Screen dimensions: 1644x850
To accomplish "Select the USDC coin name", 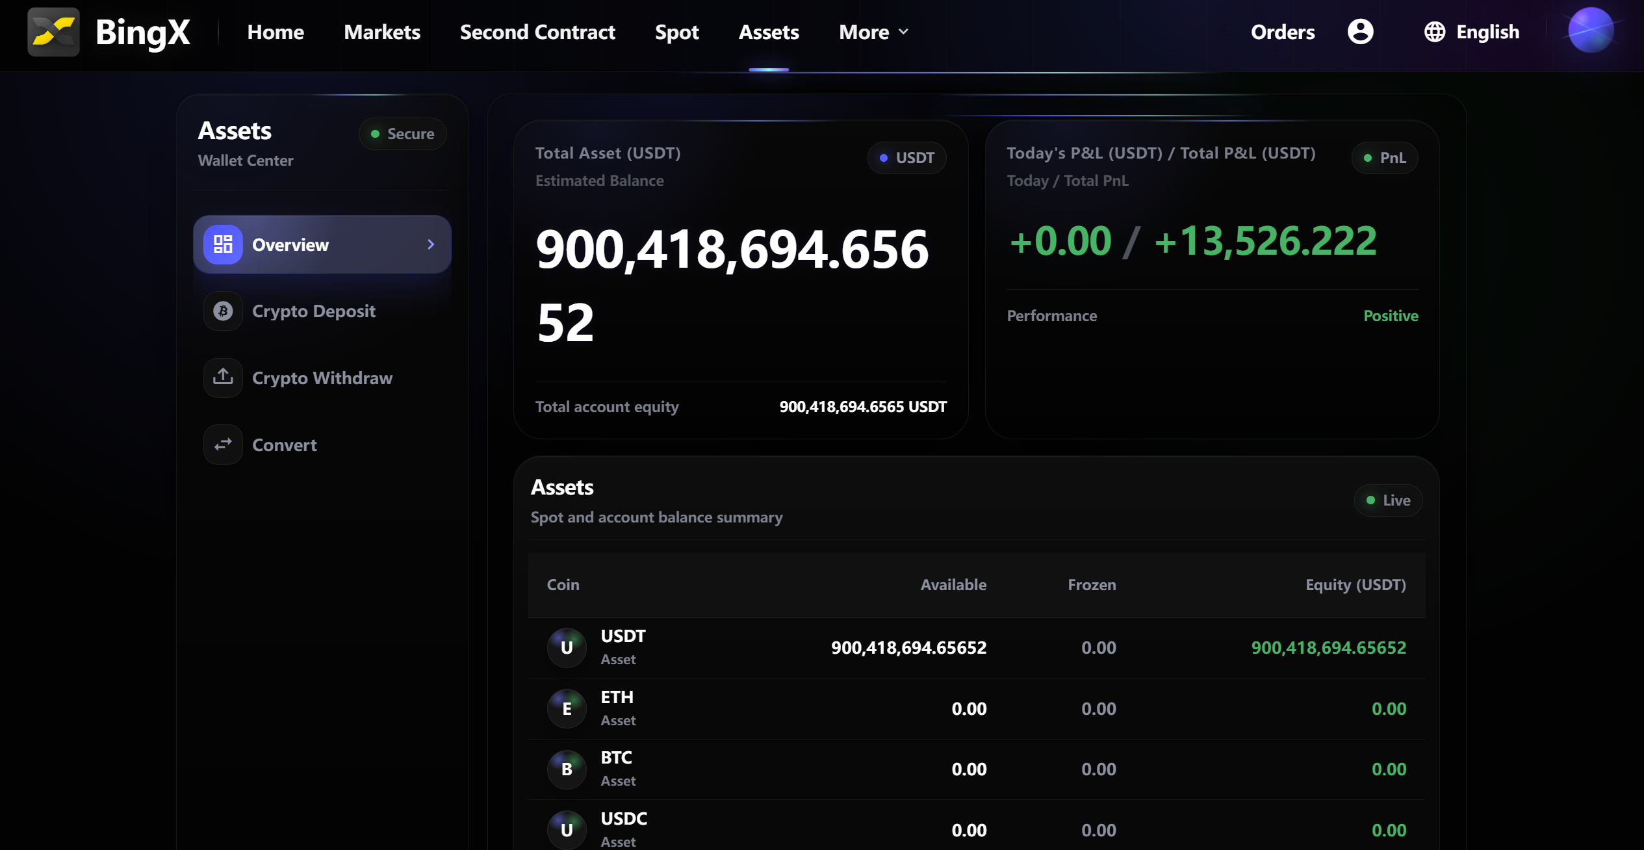I will (624, 819).
